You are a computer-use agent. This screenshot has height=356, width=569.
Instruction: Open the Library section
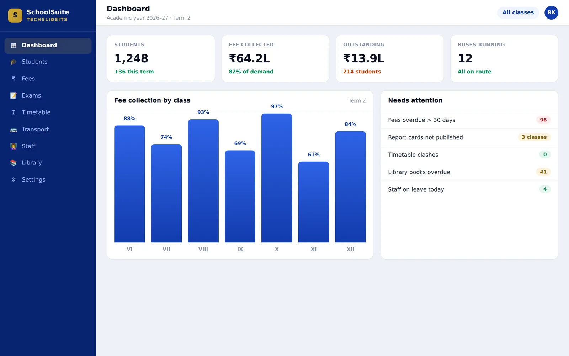[48, 163]
